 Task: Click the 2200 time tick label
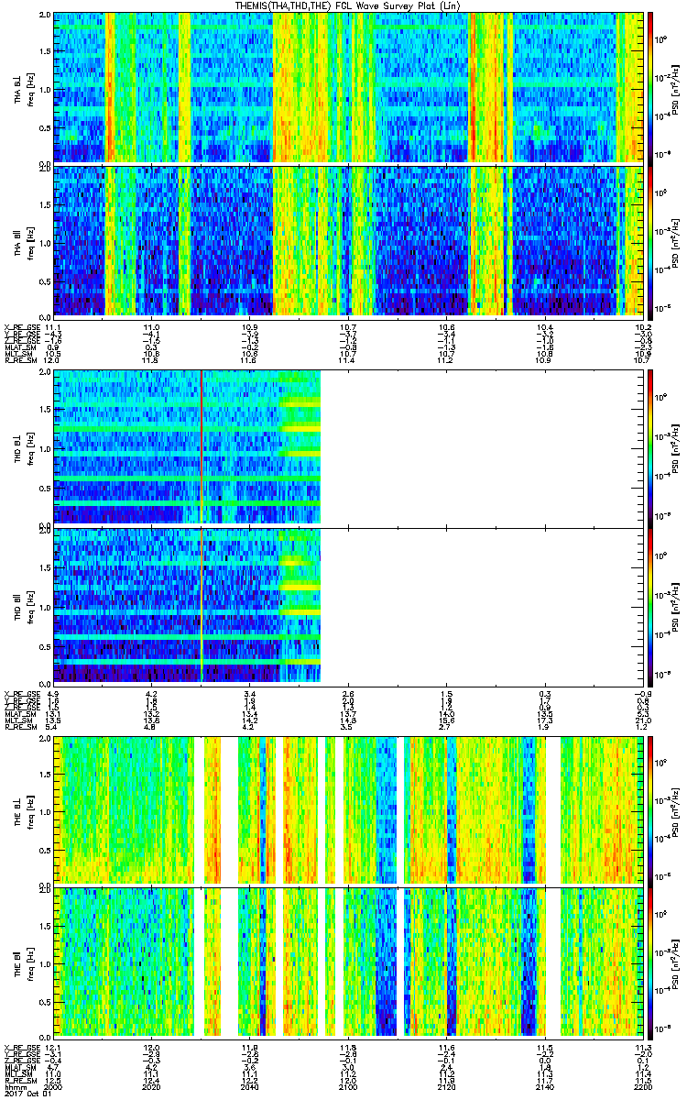pyautogui.click(x=641, y=1086)
